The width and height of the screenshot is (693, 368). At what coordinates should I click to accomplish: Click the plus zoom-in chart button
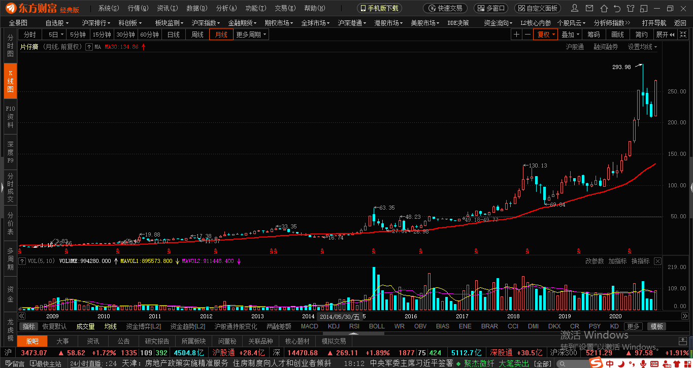tap(516, 35)
